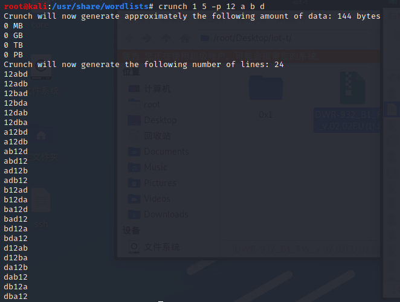Click terminal output line bda12
Image resolution: width=400 pixels, height=302 pixels.
point(16,239)
